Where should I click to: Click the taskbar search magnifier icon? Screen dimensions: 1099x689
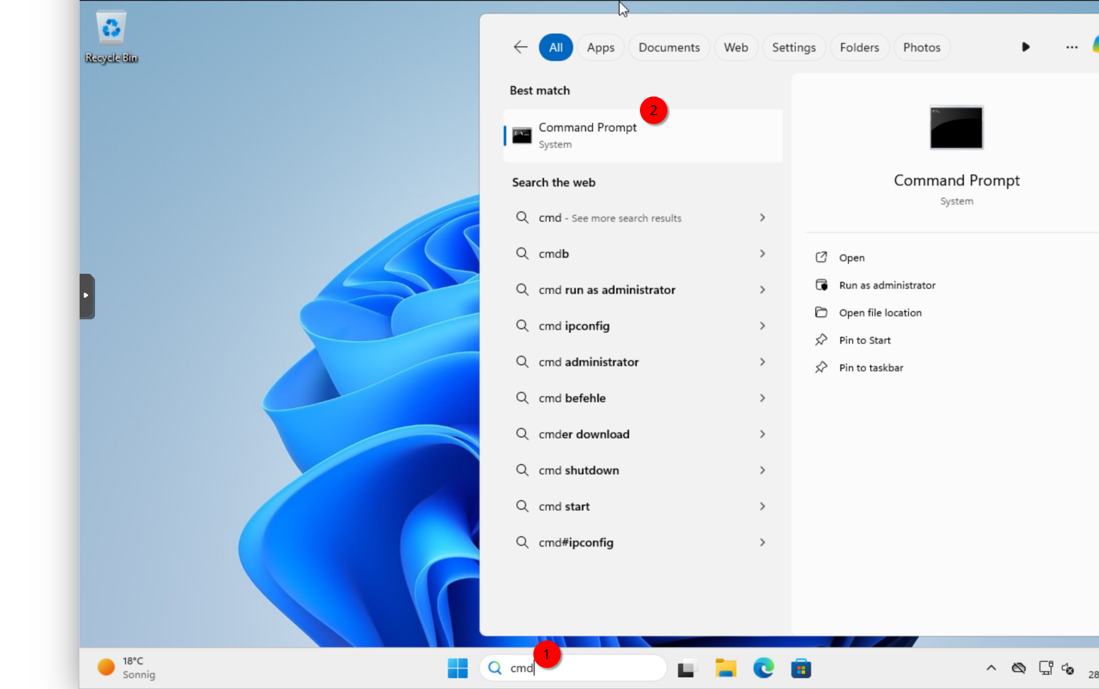click(495, 668)
